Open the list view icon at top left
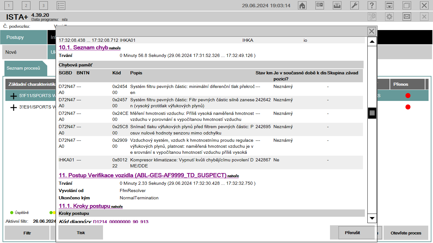The image size is (433, 243). (x=61, y=5)
